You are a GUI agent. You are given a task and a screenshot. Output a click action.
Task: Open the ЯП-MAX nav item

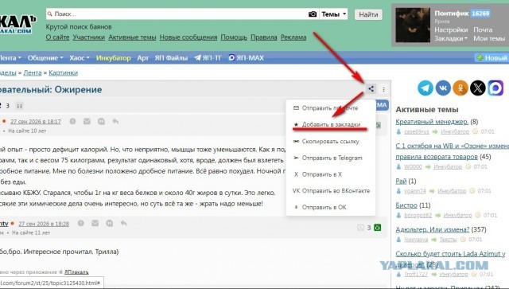tap(246, 58)
